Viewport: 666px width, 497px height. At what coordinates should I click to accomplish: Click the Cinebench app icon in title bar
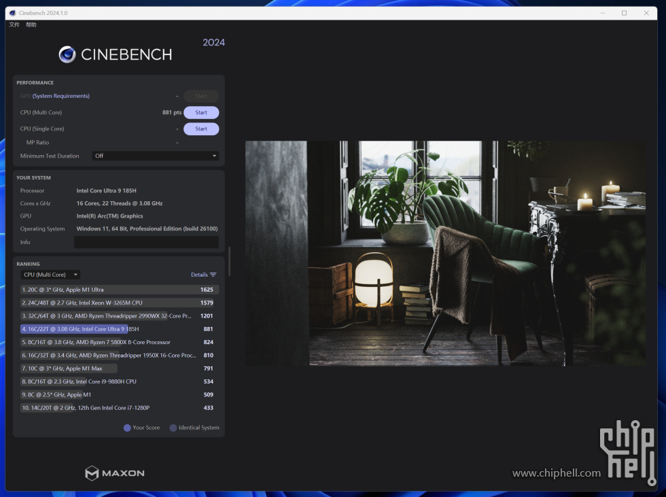coord(13,13)
